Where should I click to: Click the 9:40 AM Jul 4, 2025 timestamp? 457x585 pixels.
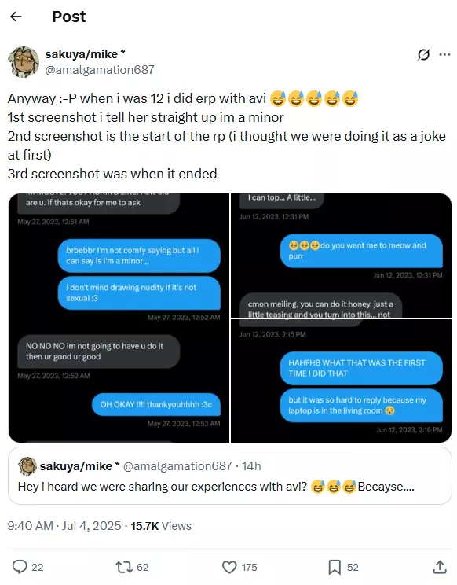64,526
